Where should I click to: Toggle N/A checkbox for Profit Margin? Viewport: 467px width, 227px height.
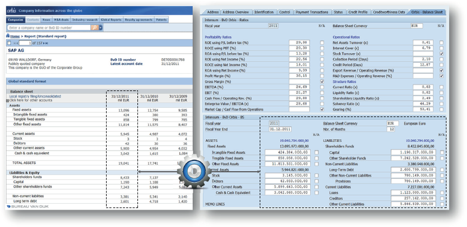point(322,76)
